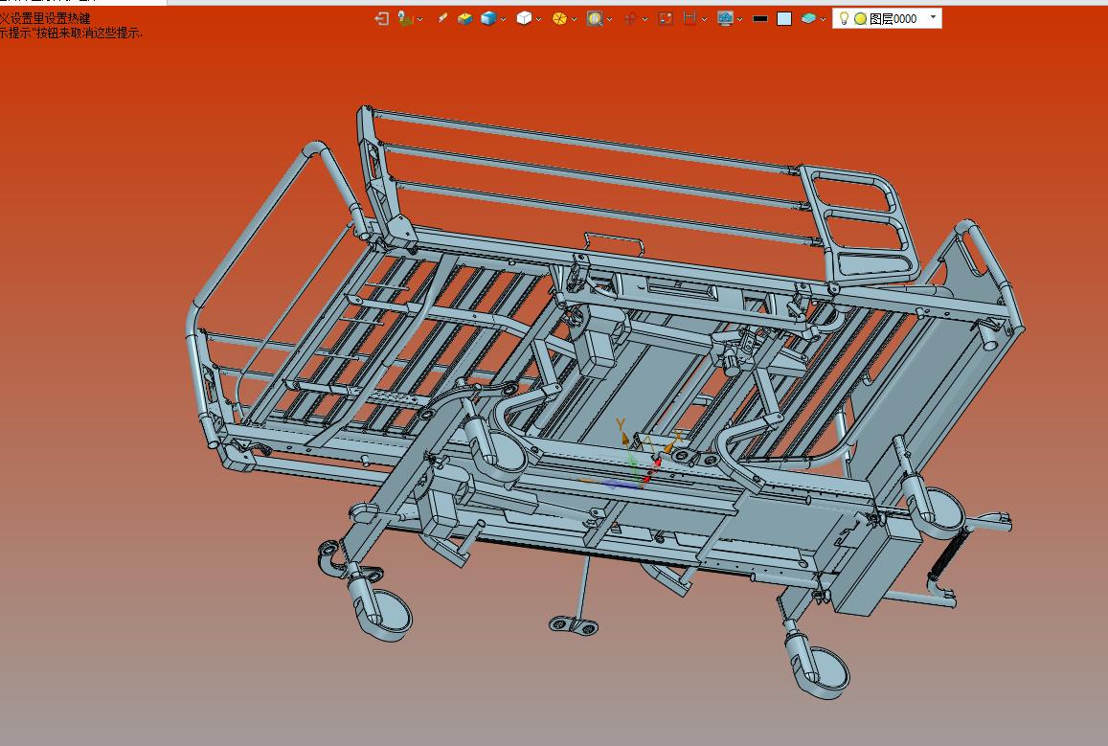Open dropdown arrow next to orange sphere icon
The image size is (1108, 746).
(x=574, y=20)
